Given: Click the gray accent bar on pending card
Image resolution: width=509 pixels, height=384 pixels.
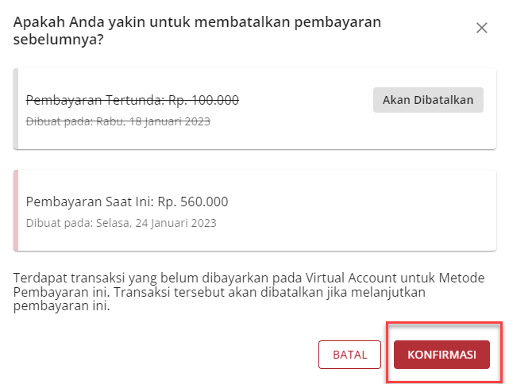Looking at the screenshot, I should pos(15,109).
